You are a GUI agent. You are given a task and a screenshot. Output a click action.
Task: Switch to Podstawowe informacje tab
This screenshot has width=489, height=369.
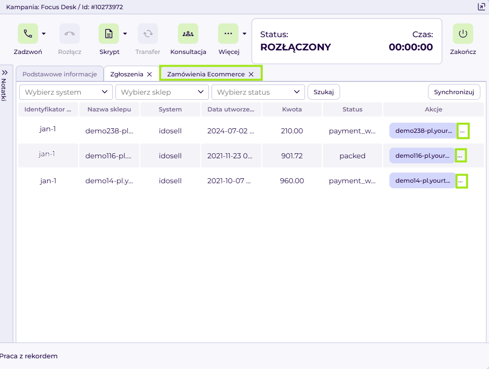click(x=59, y=74)
